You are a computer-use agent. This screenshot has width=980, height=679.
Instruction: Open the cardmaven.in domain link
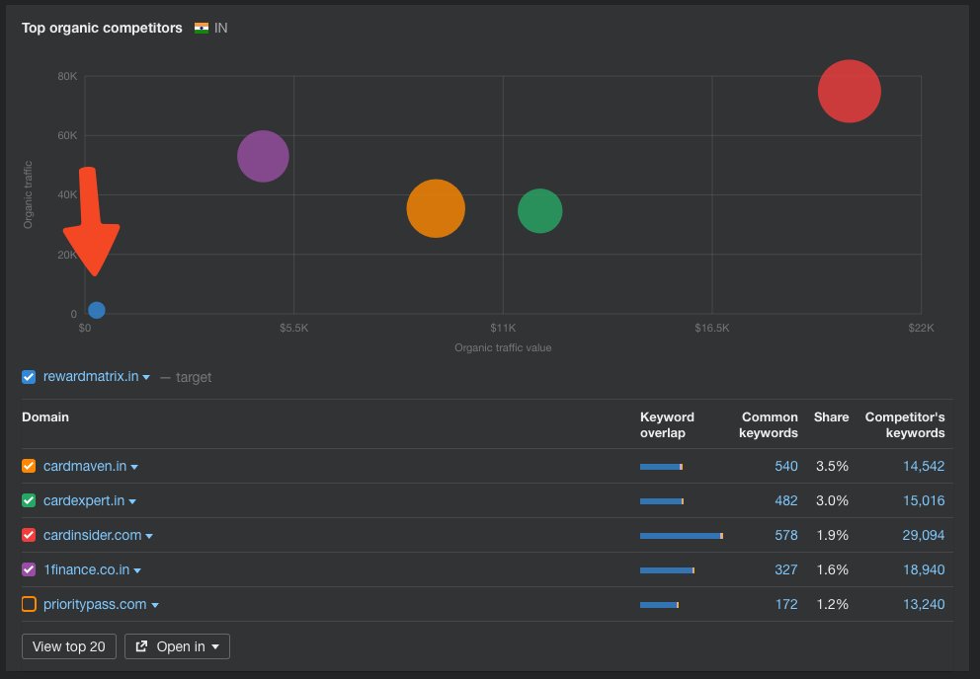(85, 466)
